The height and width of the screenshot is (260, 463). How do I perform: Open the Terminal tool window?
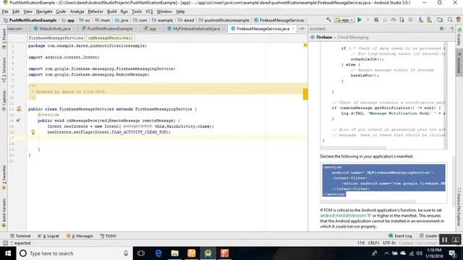20,236
